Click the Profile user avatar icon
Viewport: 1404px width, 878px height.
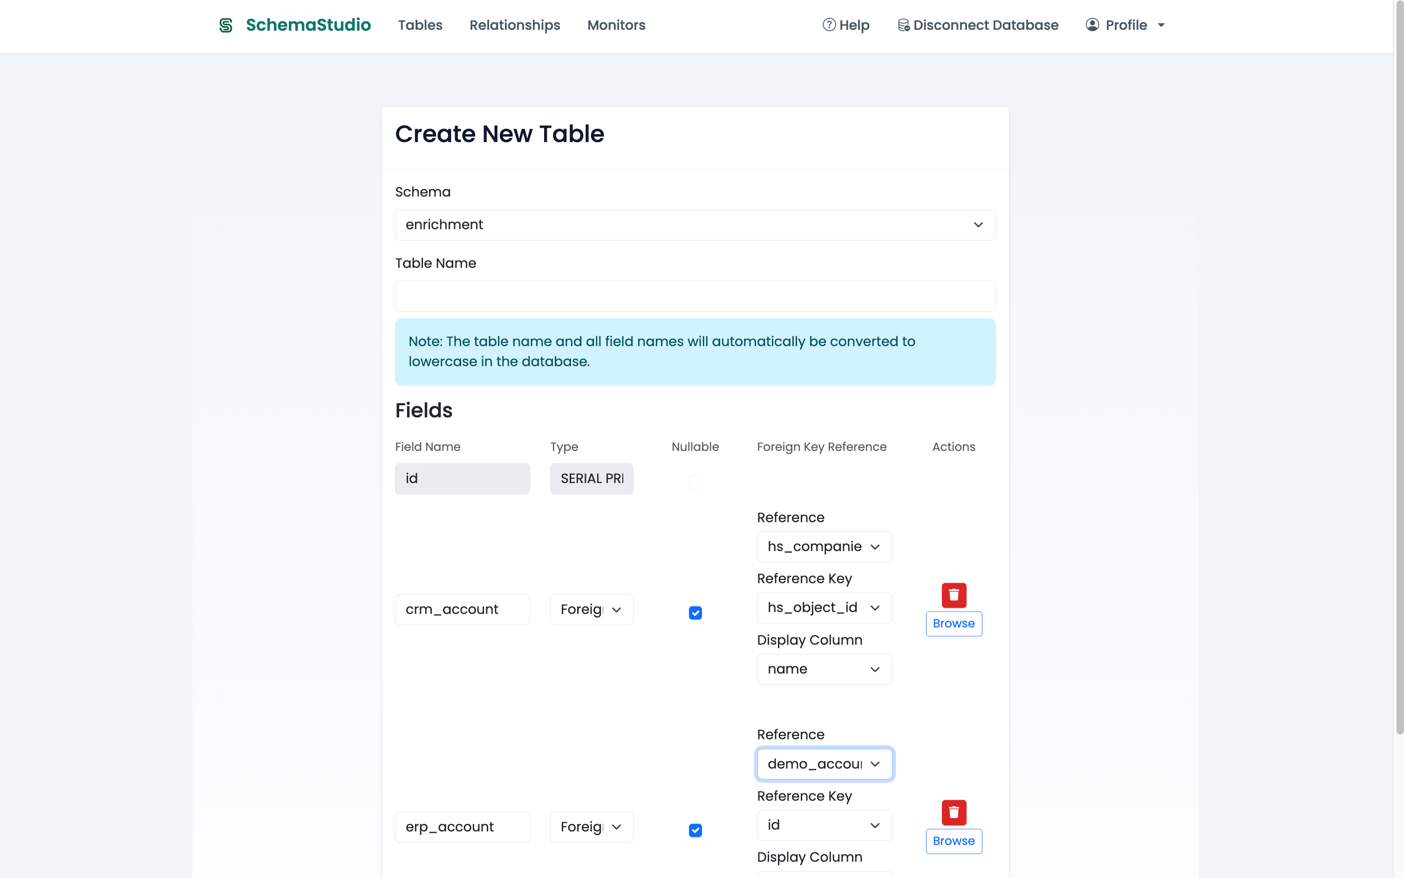point(1092,25)
